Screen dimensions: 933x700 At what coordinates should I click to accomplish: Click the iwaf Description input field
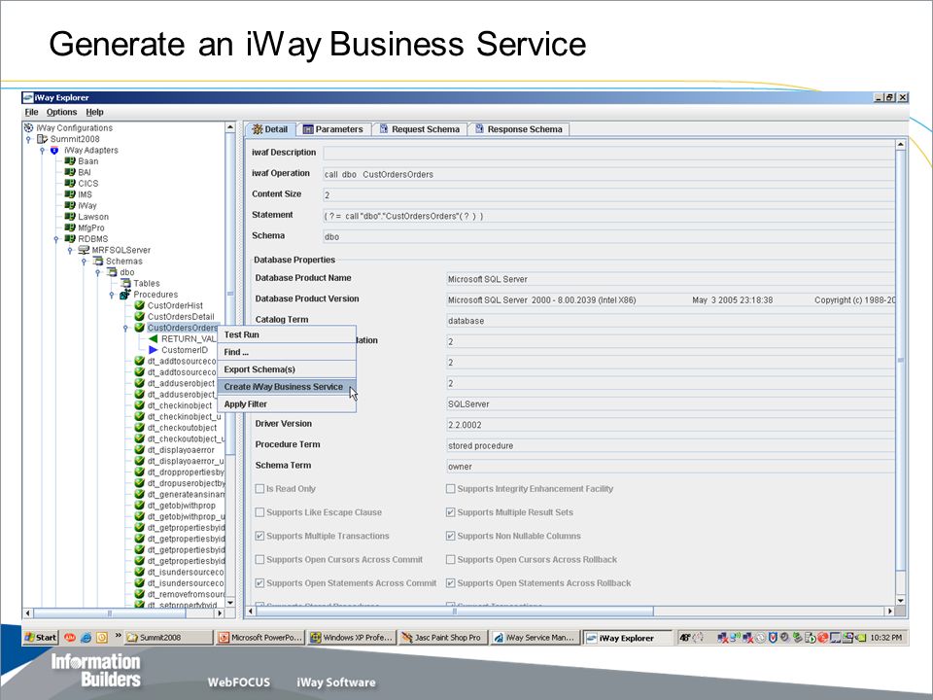coord(608,153)
